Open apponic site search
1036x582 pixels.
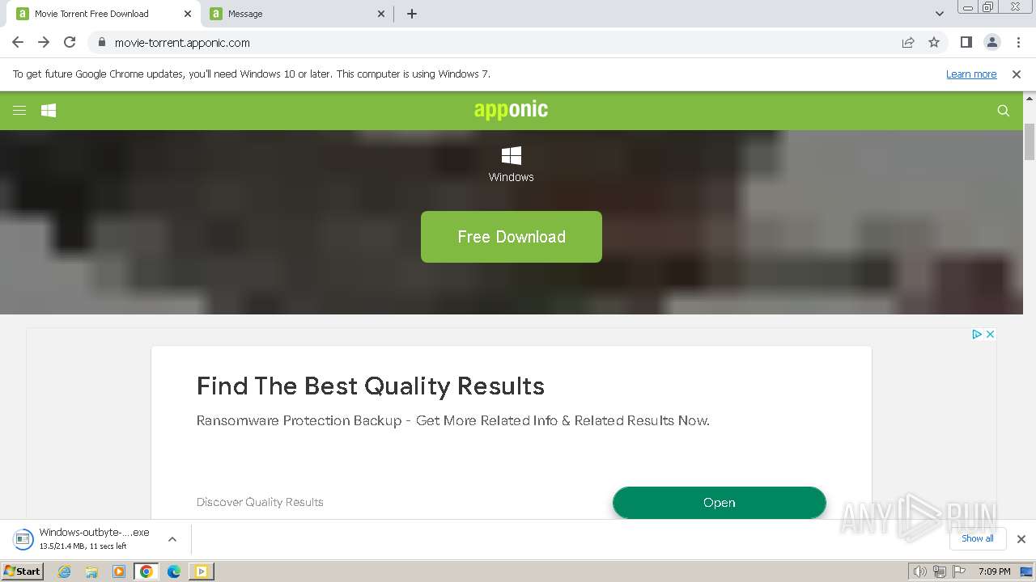point(1004,111)
